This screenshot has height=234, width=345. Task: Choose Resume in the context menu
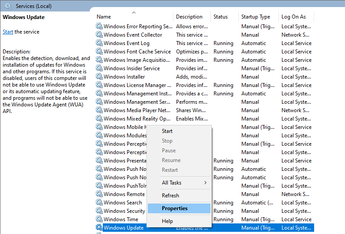(171, 160)
